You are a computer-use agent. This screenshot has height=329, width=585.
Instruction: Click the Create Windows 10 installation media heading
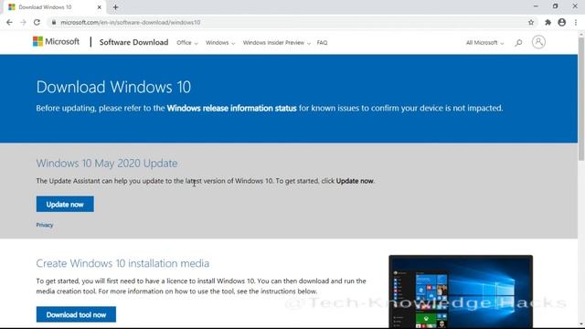click(122, 263)
